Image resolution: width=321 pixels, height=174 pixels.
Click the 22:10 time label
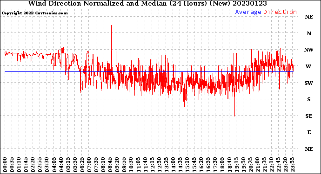pyautogui.click(x=272, y=165)
